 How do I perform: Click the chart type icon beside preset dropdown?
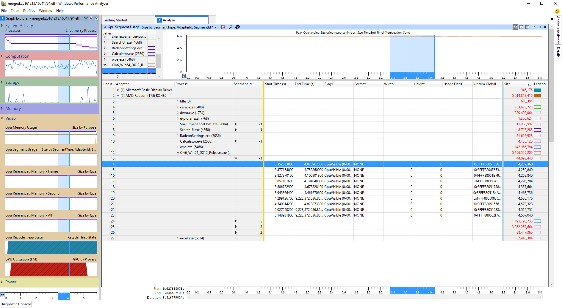tap(223, 27)
